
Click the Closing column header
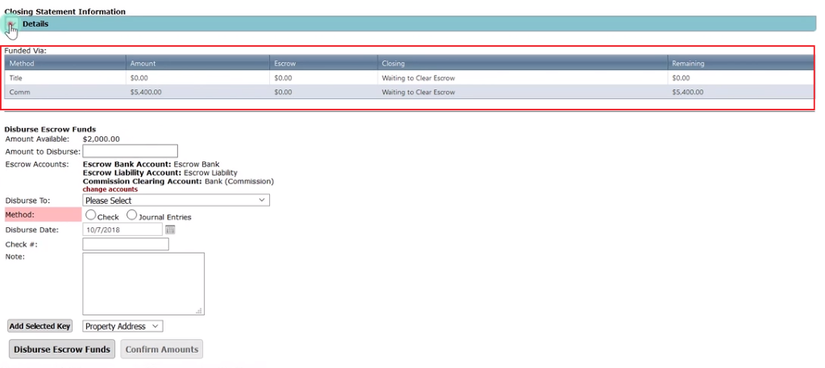(x=393, y=64)
